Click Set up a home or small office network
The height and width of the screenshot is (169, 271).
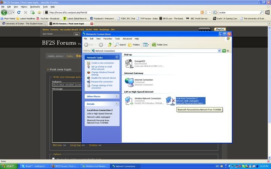pos(101,68)
